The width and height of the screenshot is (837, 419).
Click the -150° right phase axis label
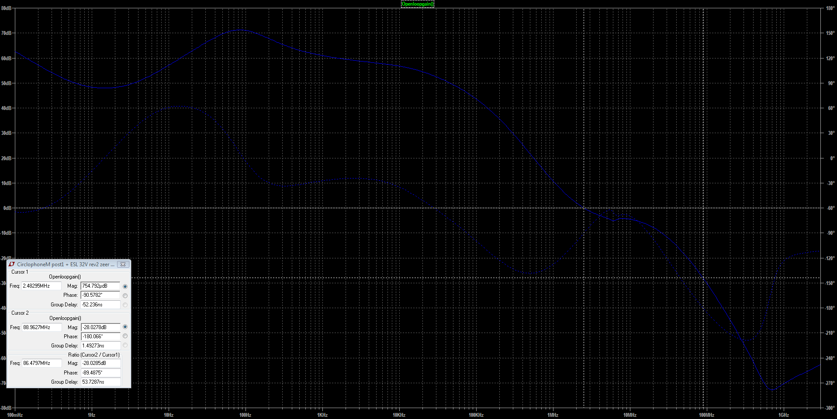coord(830,283)
